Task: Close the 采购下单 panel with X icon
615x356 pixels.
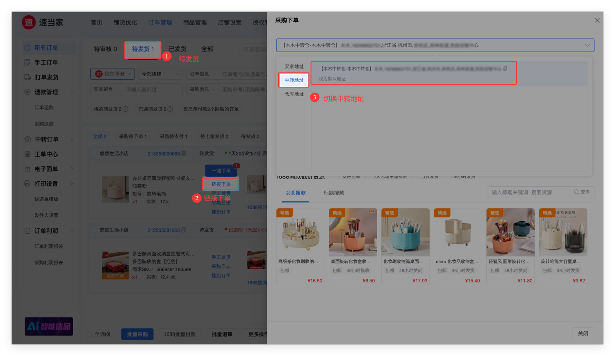Action: point(597,20)
